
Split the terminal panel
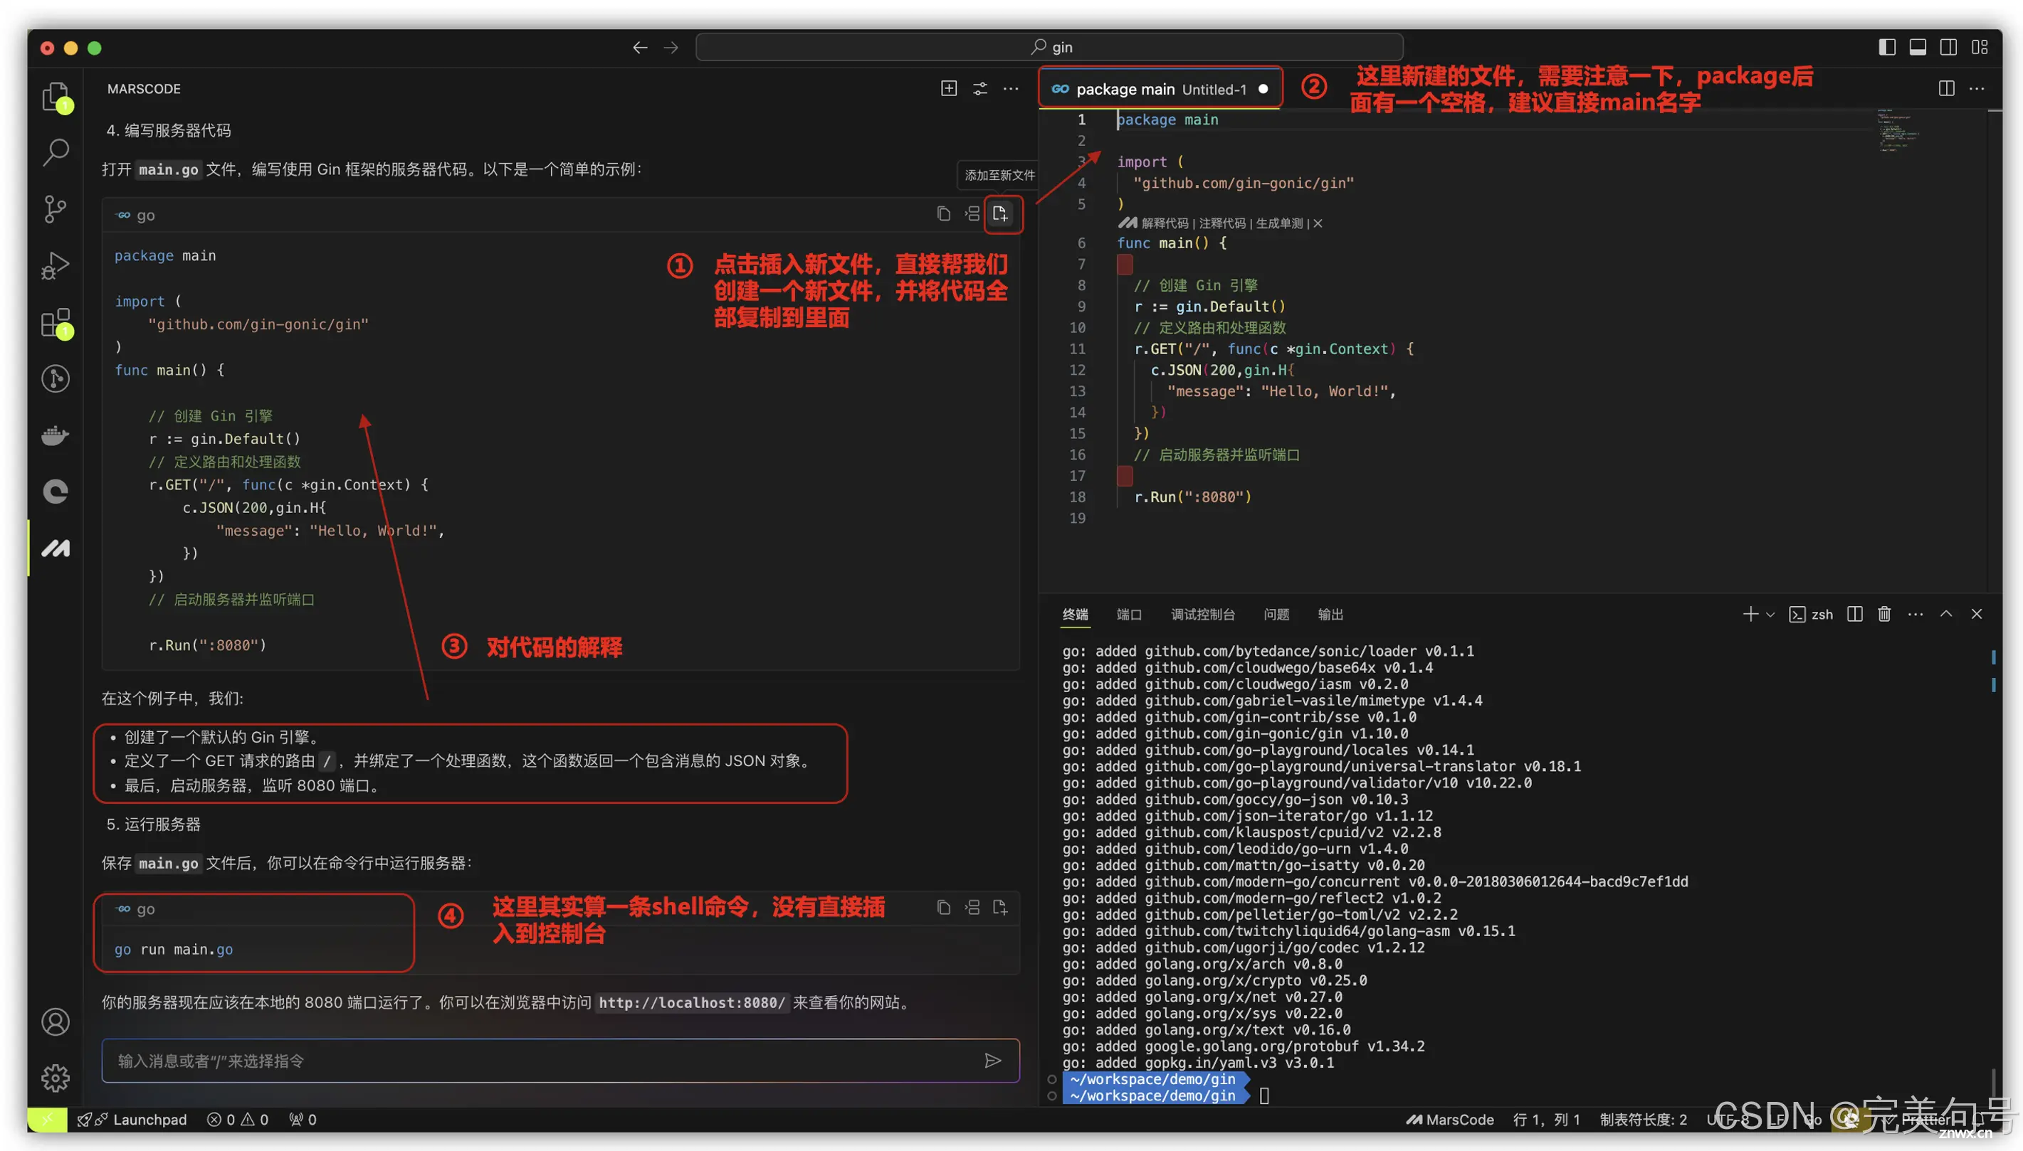coord(1854,614)
